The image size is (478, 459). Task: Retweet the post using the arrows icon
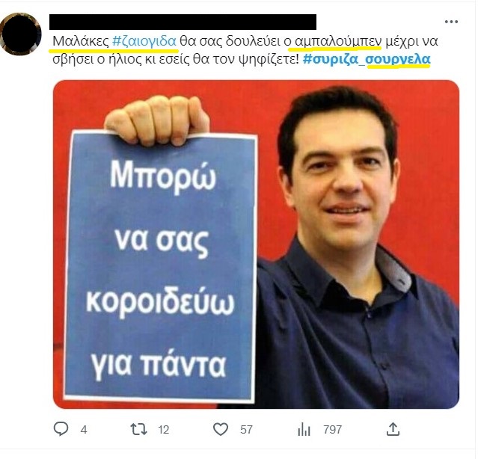pyautogui.click(x=138, y=429)
